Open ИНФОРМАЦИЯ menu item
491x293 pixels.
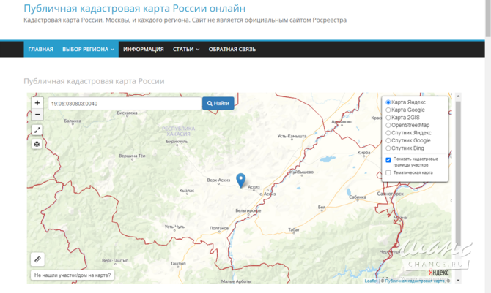144,50
